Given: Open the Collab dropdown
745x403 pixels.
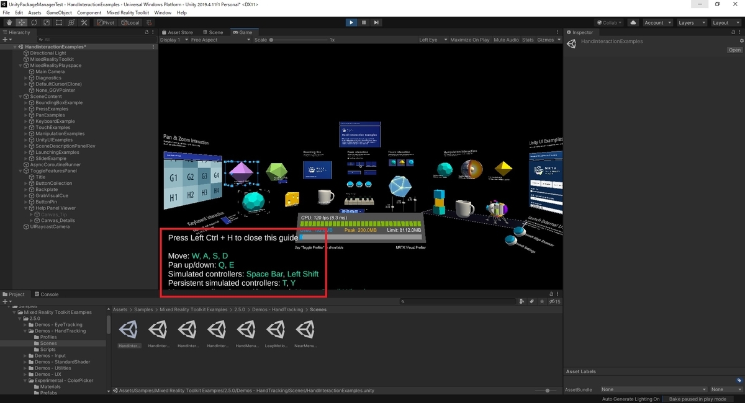Looking at the screenshot, I should point(608,22).
